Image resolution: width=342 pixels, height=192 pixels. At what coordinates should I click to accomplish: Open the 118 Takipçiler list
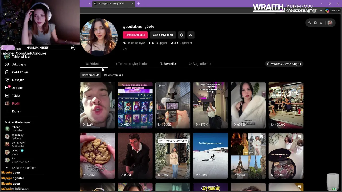click(158, 43)
